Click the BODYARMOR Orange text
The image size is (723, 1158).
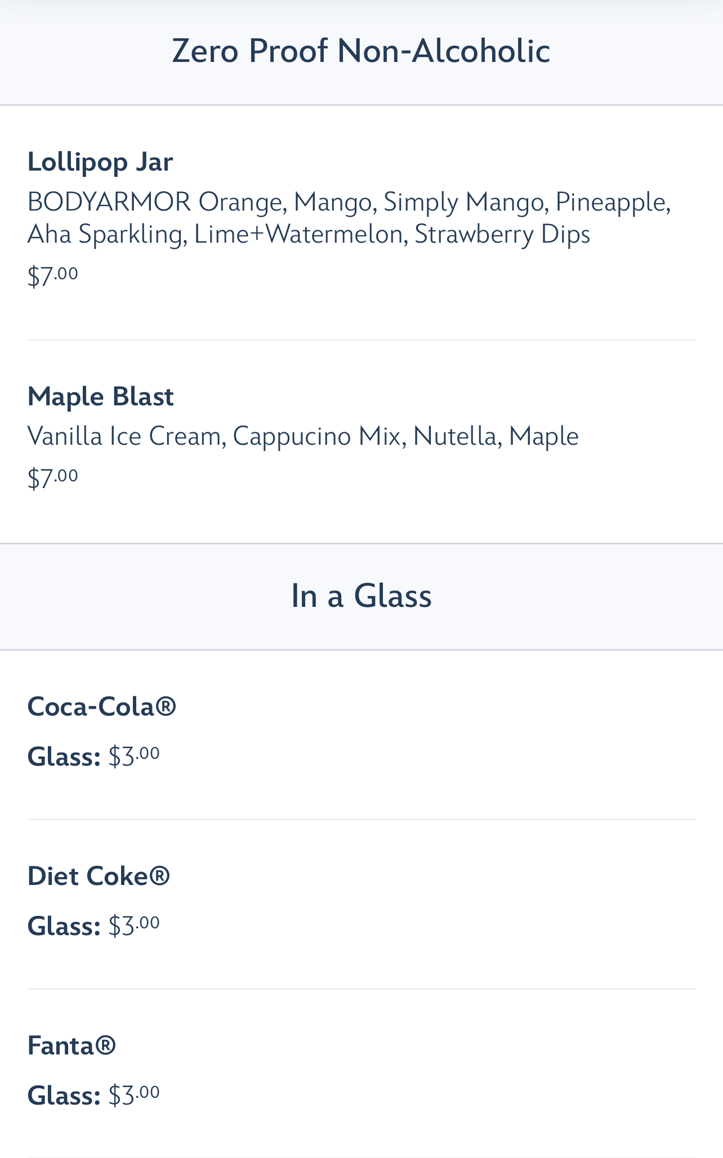coord(154,202)
